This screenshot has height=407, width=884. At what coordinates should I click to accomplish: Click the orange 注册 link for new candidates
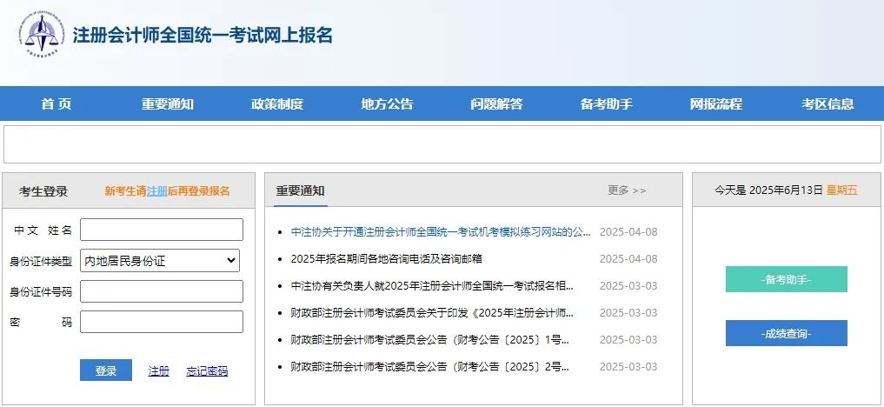156,191
